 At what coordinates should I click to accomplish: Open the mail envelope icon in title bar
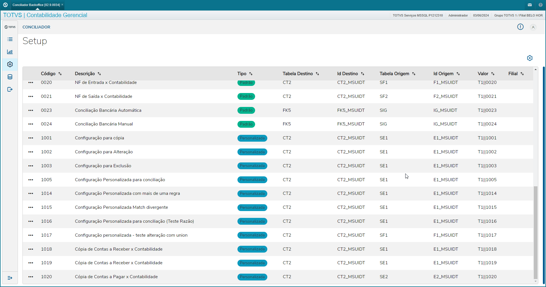(x=530, y=5)
